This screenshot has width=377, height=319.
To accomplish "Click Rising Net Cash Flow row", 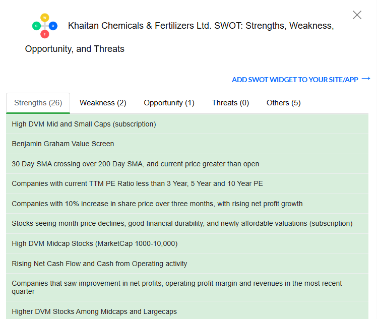I will (x=99, y=264).
